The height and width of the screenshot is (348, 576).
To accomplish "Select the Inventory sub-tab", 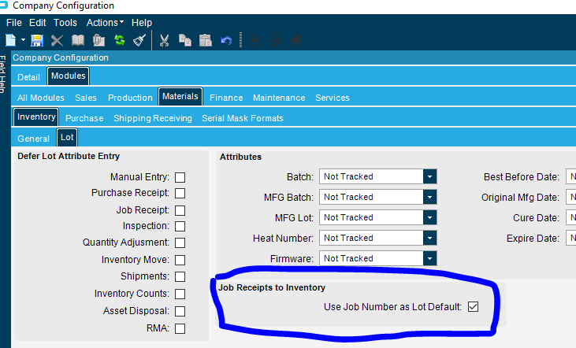I will (x=36, y=117).
